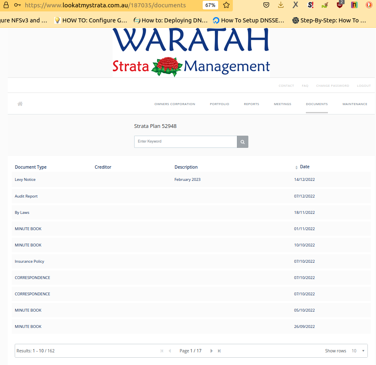This screenshot has width=376, height=365.
Task: Click the Change Password link
Action: (x=333, y=86)
